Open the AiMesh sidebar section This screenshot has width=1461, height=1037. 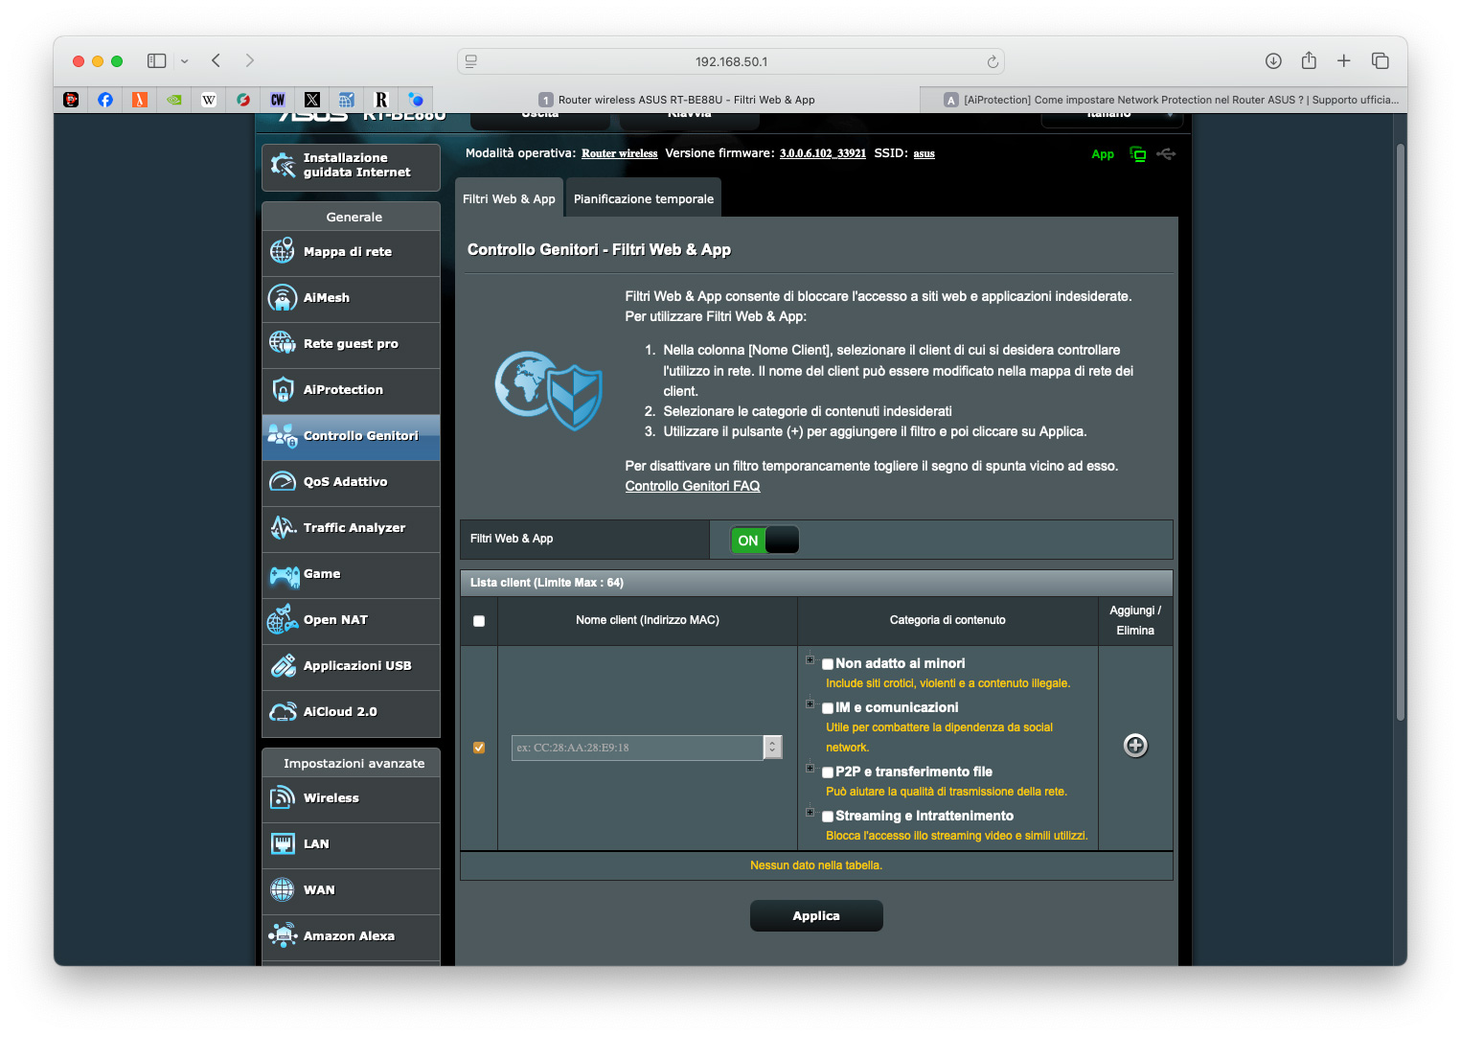coord(351,298)
